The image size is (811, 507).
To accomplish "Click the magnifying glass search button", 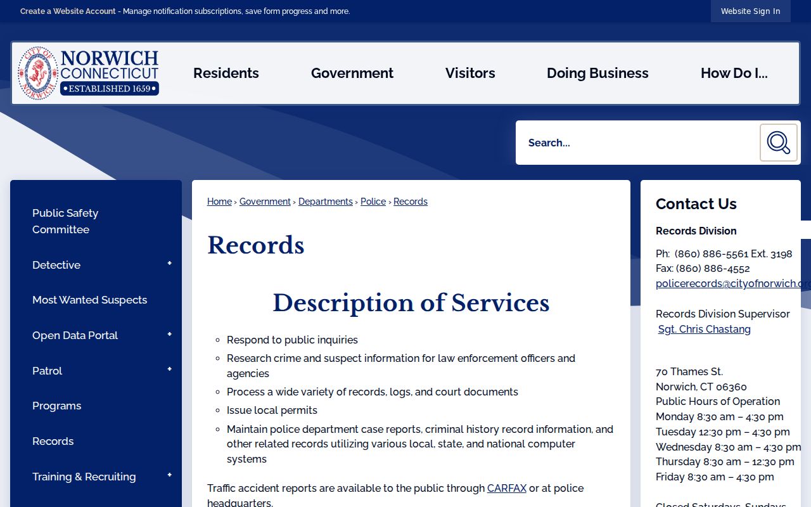I will [x=779, y=143].
